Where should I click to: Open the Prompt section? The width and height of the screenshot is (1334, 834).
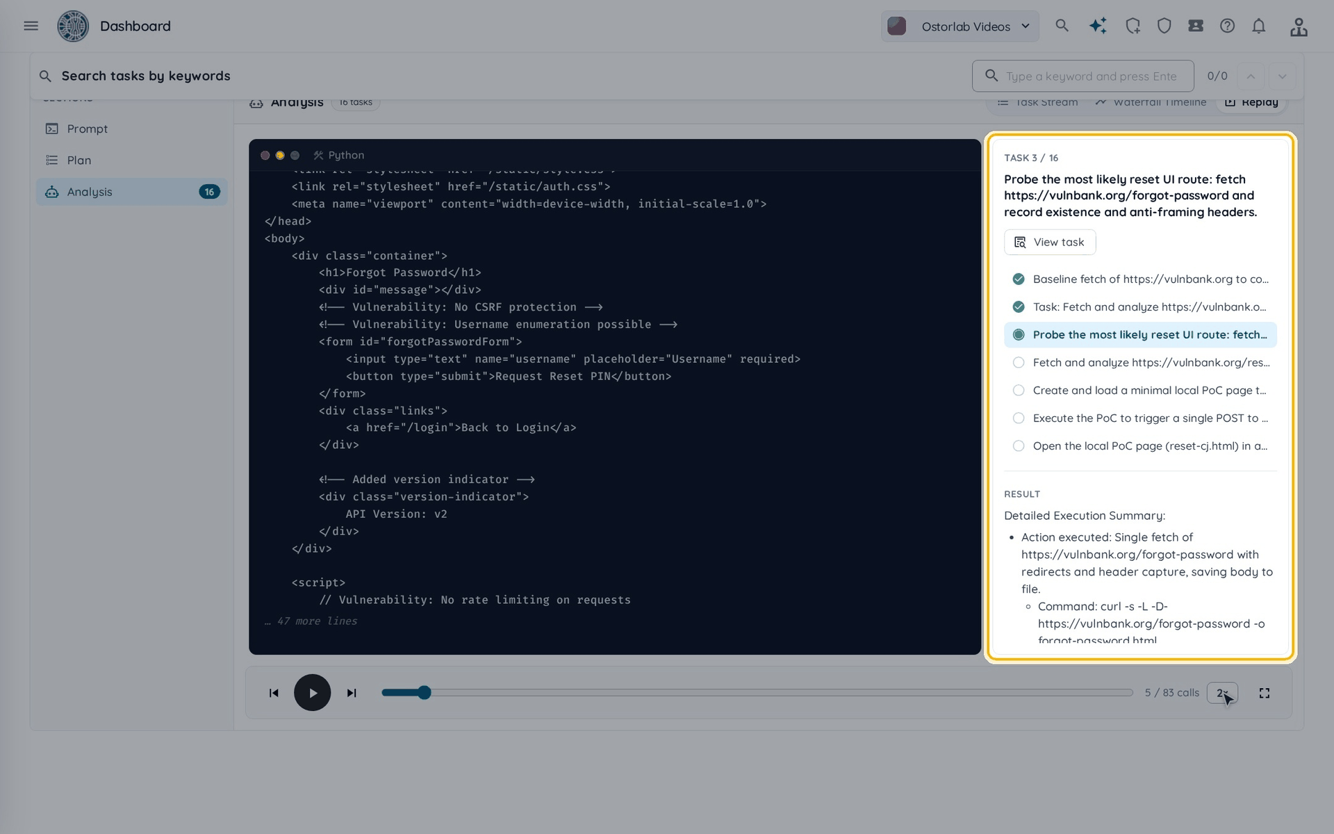pyautogui.click(x=132, y=129)
